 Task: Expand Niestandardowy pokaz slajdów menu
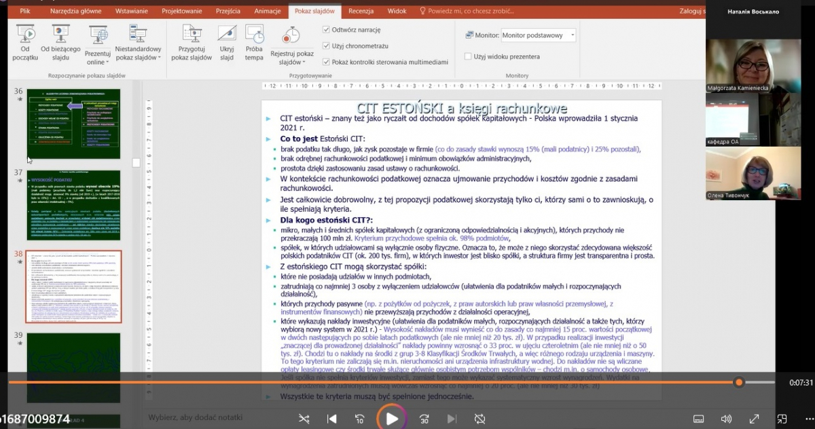point(138,54)
